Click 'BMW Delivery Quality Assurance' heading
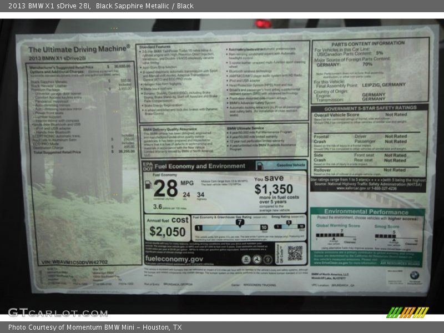The height and width of the screenshot is (333, 444). click(170, 129)
